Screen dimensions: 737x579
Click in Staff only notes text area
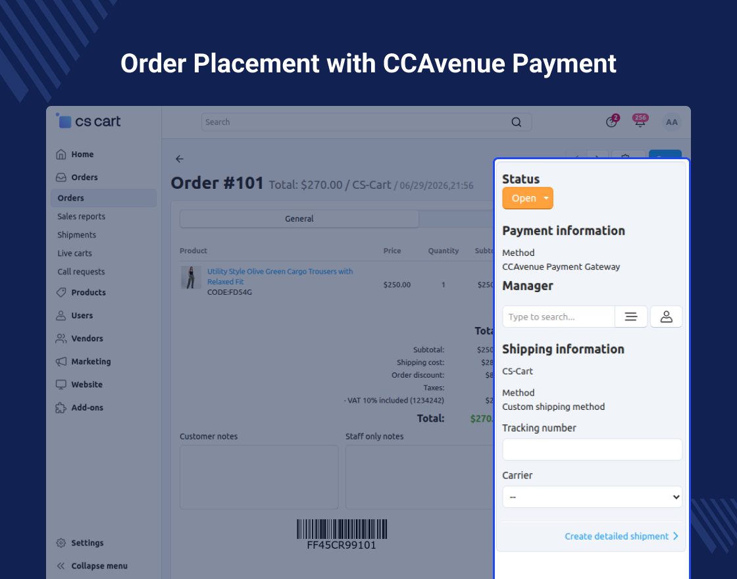[x=419, y=477]
